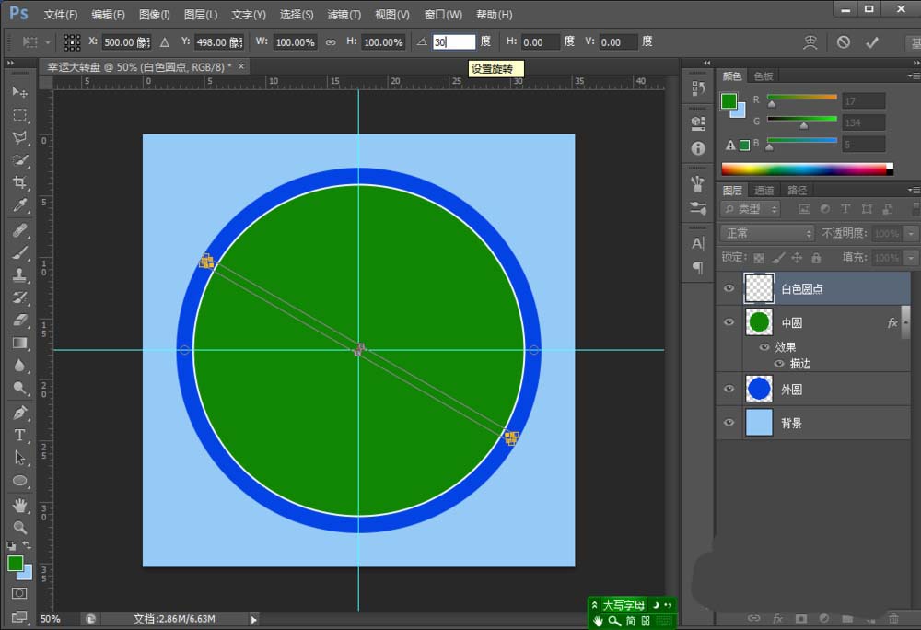Screen dimensions: 921x630
Task: Switch to the 色板 tab
Action: click(x=764, y=76)
